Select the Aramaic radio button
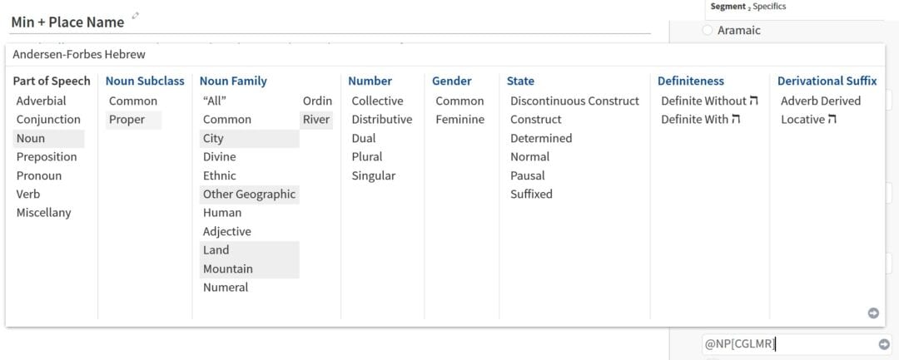Viewport: 899px width, 360px height. pyautogui.click(x=708, y=30)
